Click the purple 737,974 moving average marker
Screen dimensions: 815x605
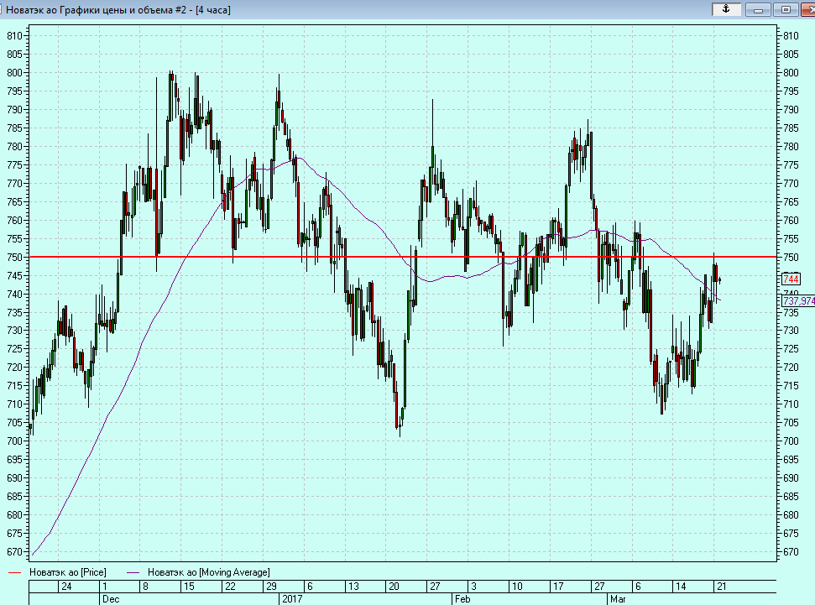(798, 301)
